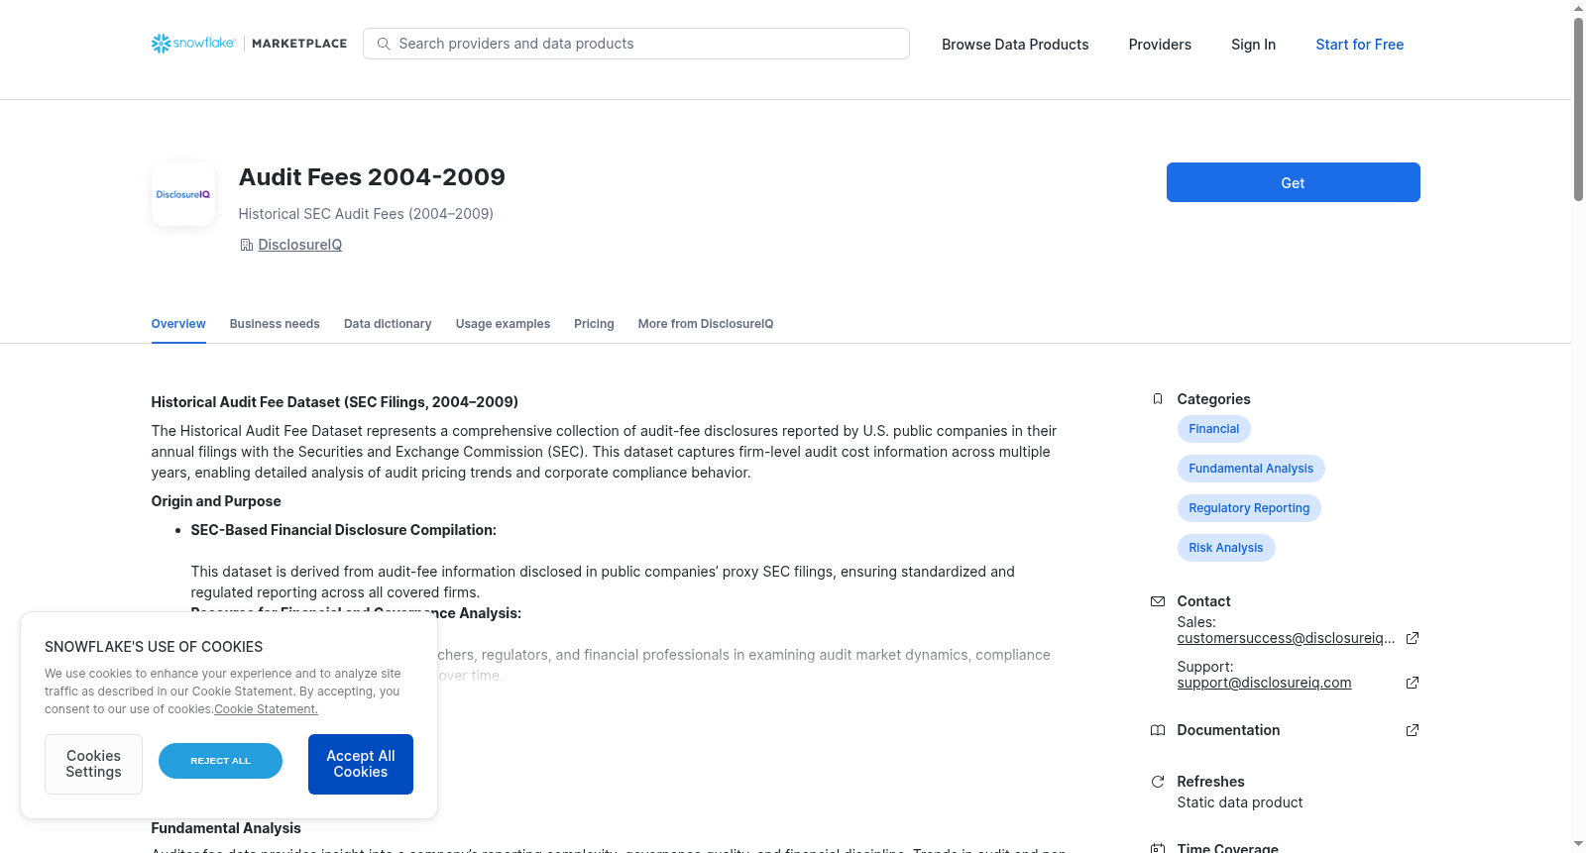Click the blue Get button
The width and height of the screenshot is (1586, 853).
[x=1293, y=182]
